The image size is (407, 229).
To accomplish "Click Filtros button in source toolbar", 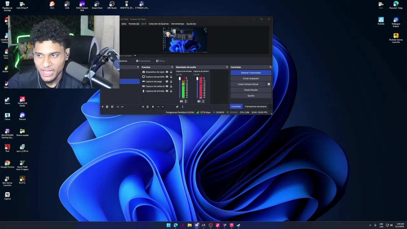I will [x=161, y=61].
